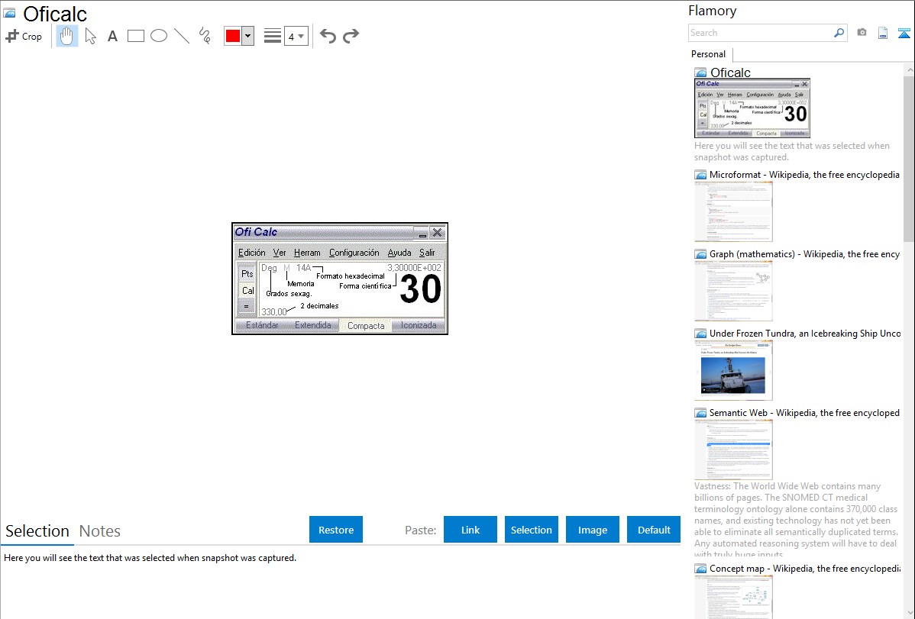Image resolution: width=915 pixels, height=619 pixels.
Task: Select the Crop tool
Action: (24, 36)
